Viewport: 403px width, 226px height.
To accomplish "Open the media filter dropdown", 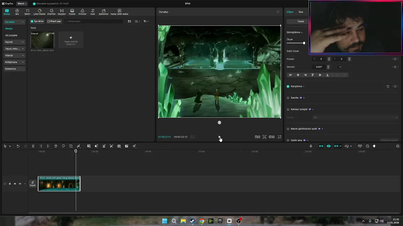I will tap(146, 21).
